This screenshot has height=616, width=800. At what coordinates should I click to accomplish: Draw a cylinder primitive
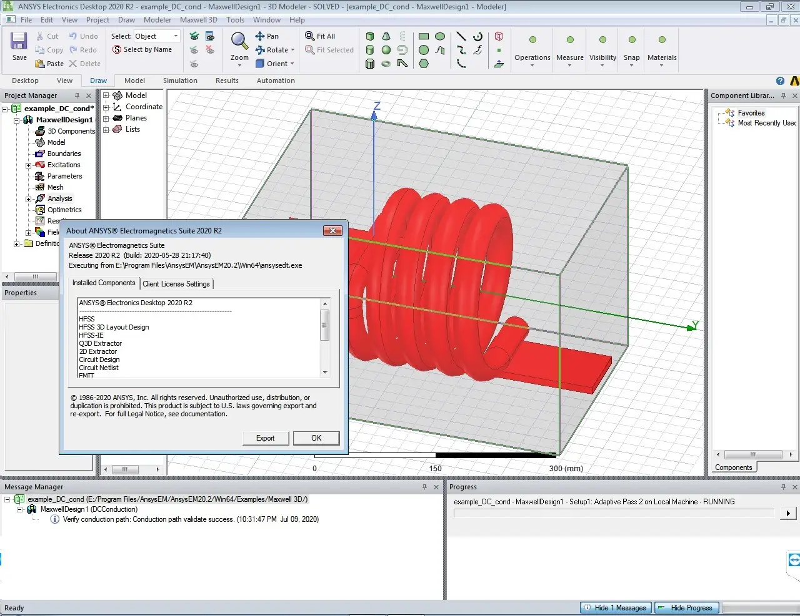click(370, 50)
